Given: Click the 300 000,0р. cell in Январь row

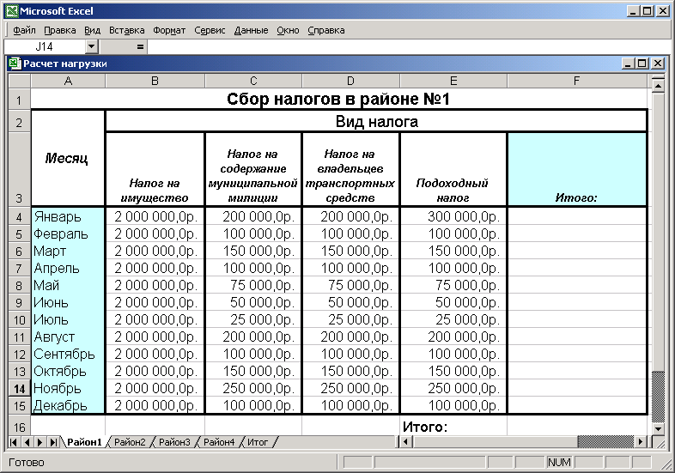Looking at the screenshot, I should [x=453, y=216].
